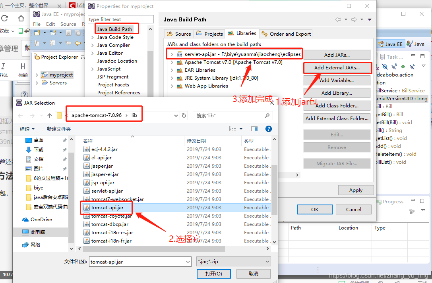Open the Source menu in Eclipse
This screenshot has width=432, height=283.
pyautogui.click(x=68, y=24)
